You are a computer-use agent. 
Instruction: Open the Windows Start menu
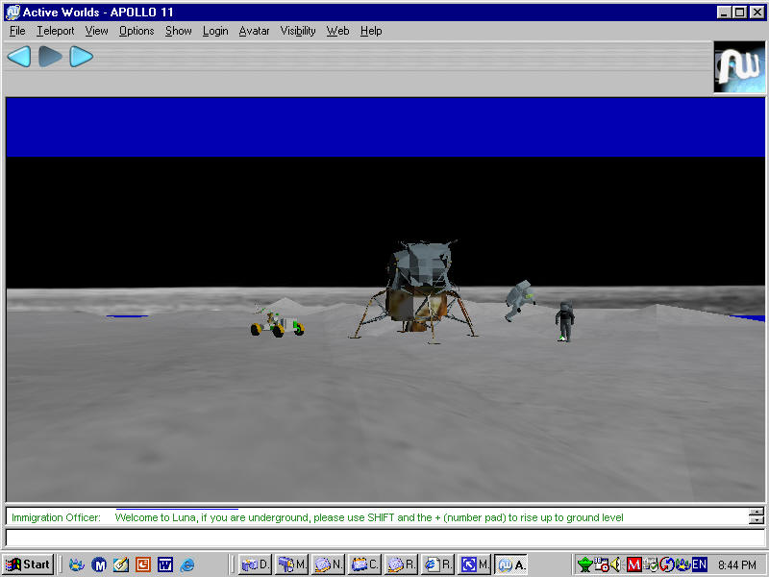[x=28, y=564]
